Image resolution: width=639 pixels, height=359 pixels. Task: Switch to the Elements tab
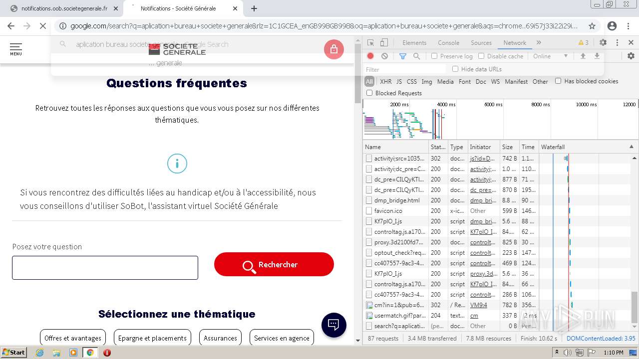click(414, 43)
